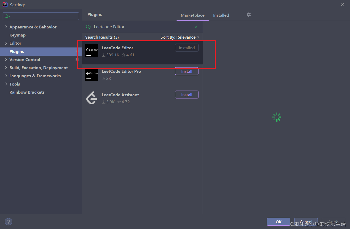Click the Plugins row project-level icon
The height and width of the screenshot is (229, 350).
point(77,51)
